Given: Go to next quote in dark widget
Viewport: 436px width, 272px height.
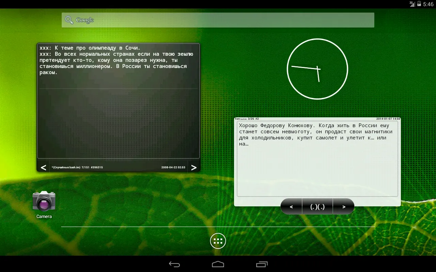Looking at the screenshot, I should 194,167.
